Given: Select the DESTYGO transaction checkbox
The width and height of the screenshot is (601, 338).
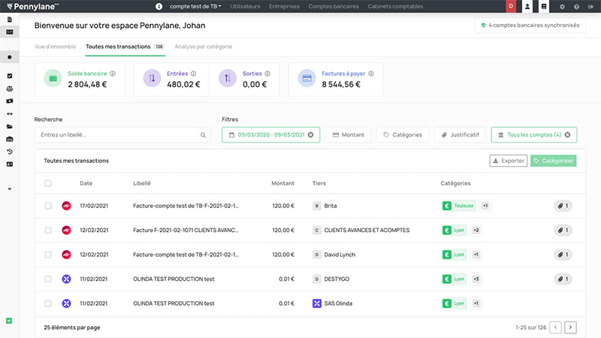Looking at the screenshot, I should [48, 279].
